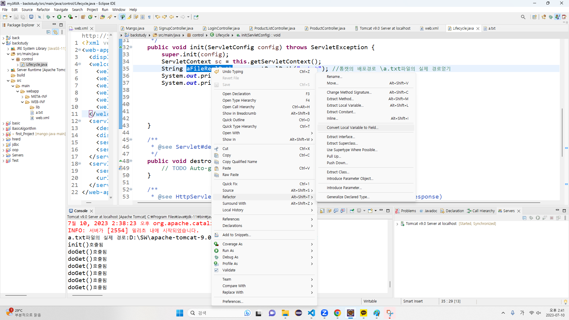Viewport: 569px width, 320px height.
Task: Toggle Link with Editor in Package Explorer
Action: 55,32
